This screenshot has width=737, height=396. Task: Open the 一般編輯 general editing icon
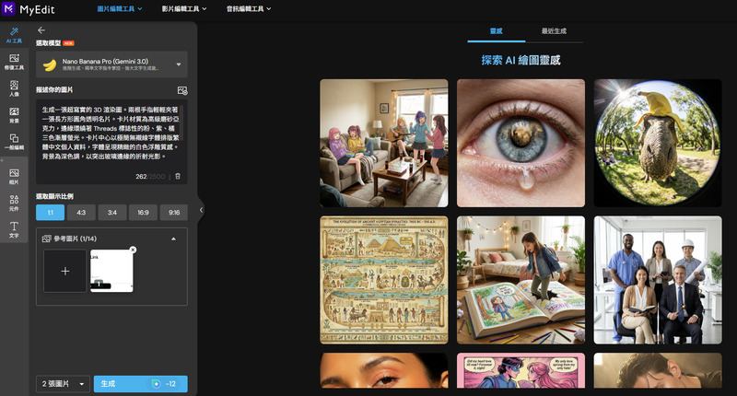pos(14,142)
